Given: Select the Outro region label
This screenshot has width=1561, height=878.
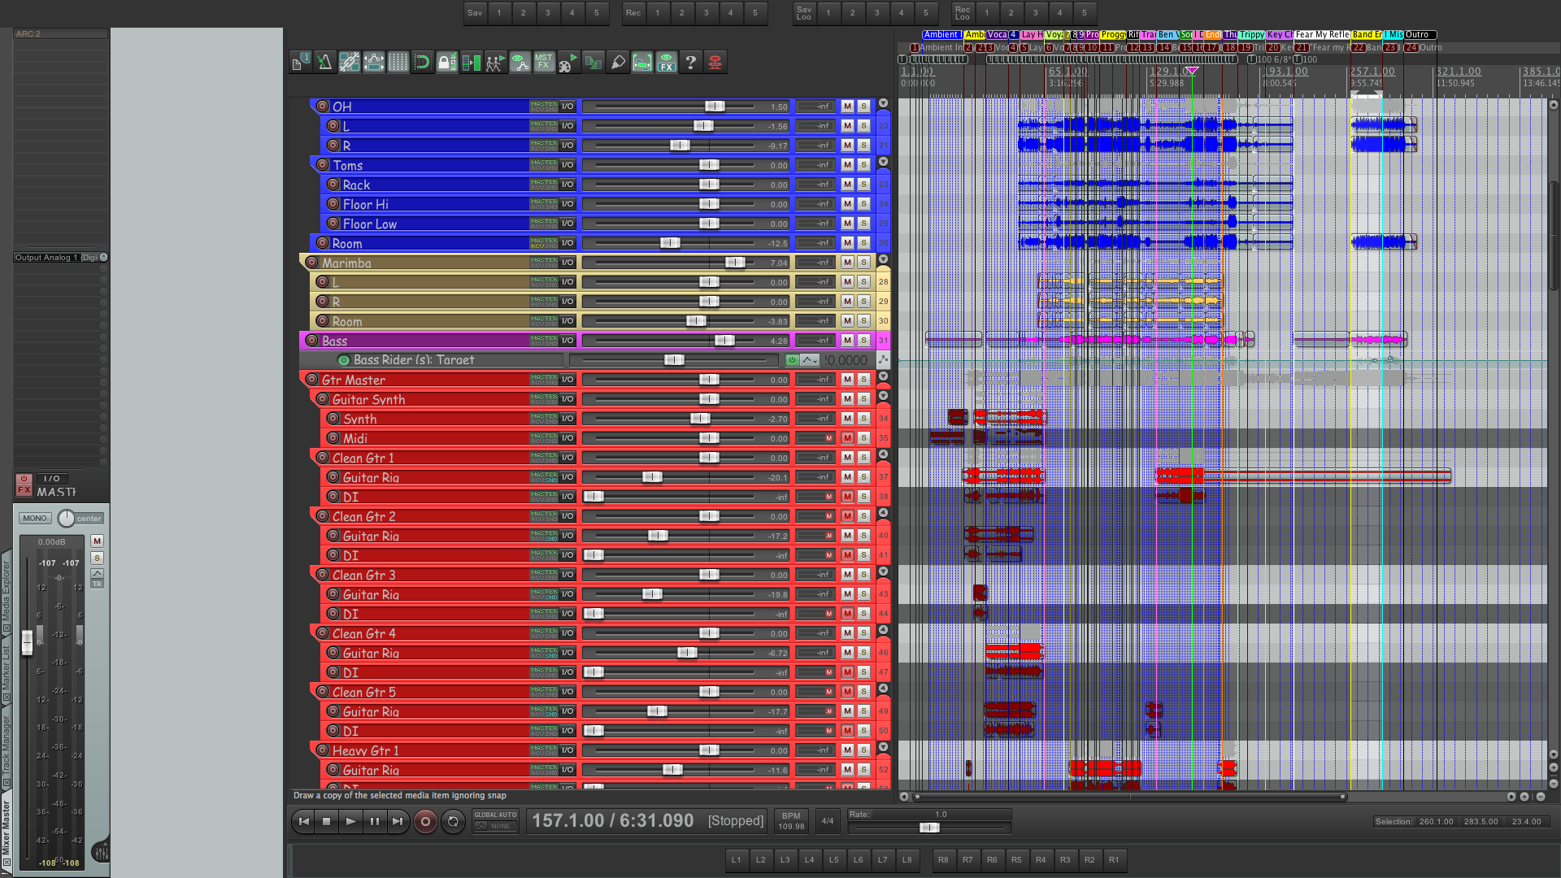Looking at the screenshot, I should pos(1420,35).
